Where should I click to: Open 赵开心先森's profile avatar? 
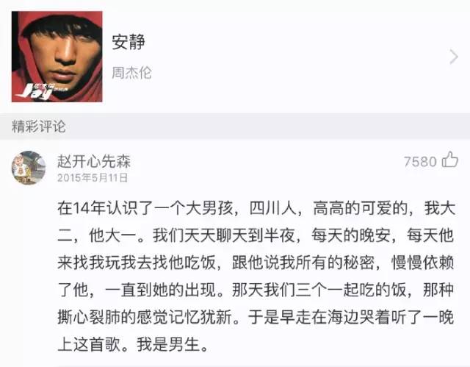pyautogui.click(x=29, y=168)
